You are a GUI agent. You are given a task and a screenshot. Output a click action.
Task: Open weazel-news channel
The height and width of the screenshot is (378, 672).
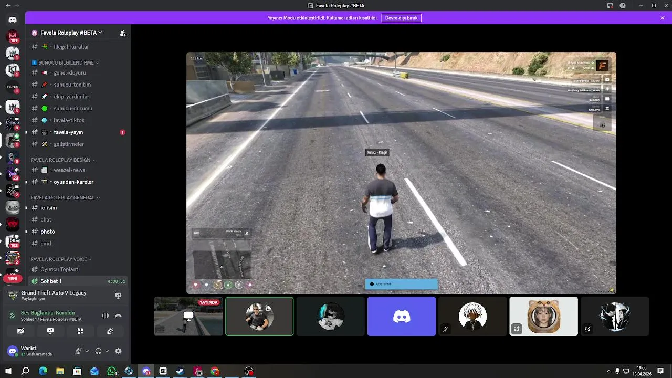(78, 170)
